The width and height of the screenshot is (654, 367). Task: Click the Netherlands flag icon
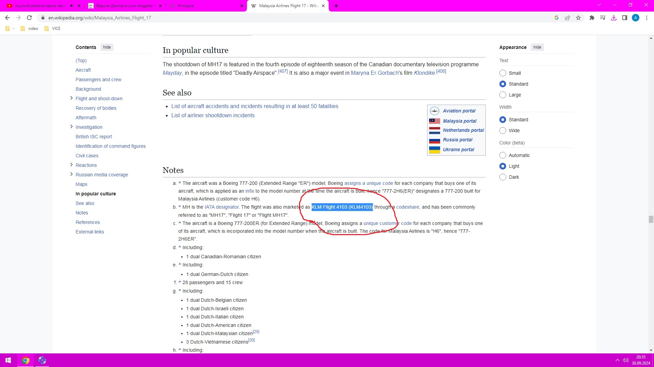[x=435, y=130]
